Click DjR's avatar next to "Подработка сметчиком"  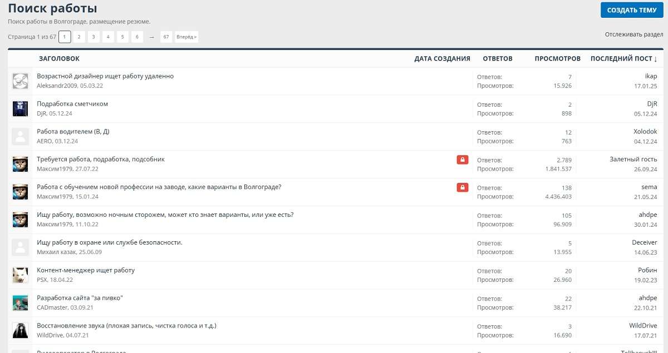pos(21,108)
